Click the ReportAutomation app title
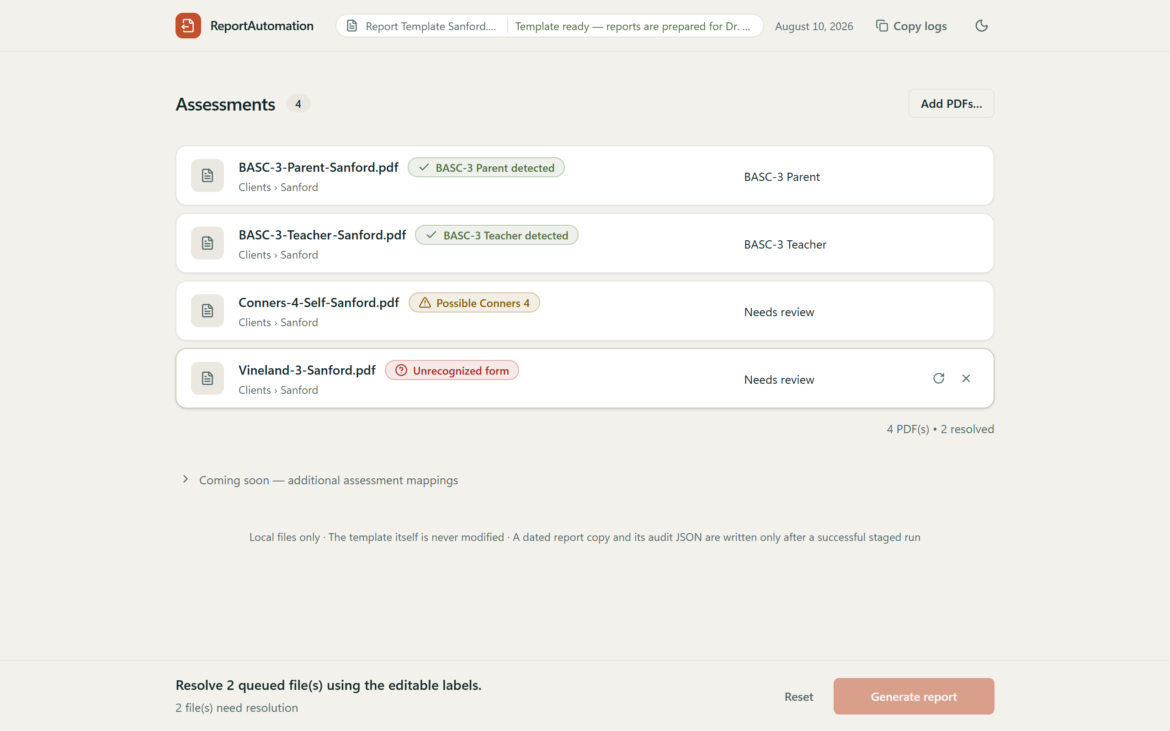1170x731 pixels. [x=262, y=26]
